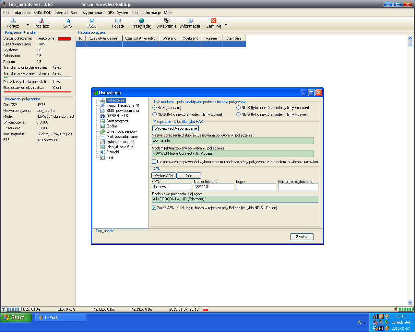The width and height of the screenshot is (415, 332).
Task: Expand dropdown arrow next to Połącz
Action: (x=28, y=25)
